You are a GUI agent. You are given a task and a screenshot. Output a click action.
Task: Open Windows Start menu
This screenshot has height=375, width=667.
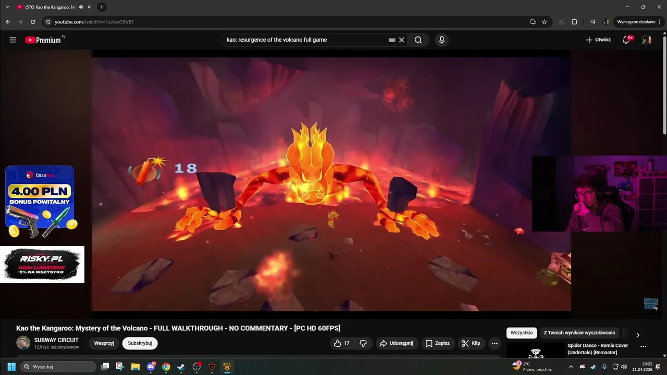pyautogui.click(x=11, y=367)
